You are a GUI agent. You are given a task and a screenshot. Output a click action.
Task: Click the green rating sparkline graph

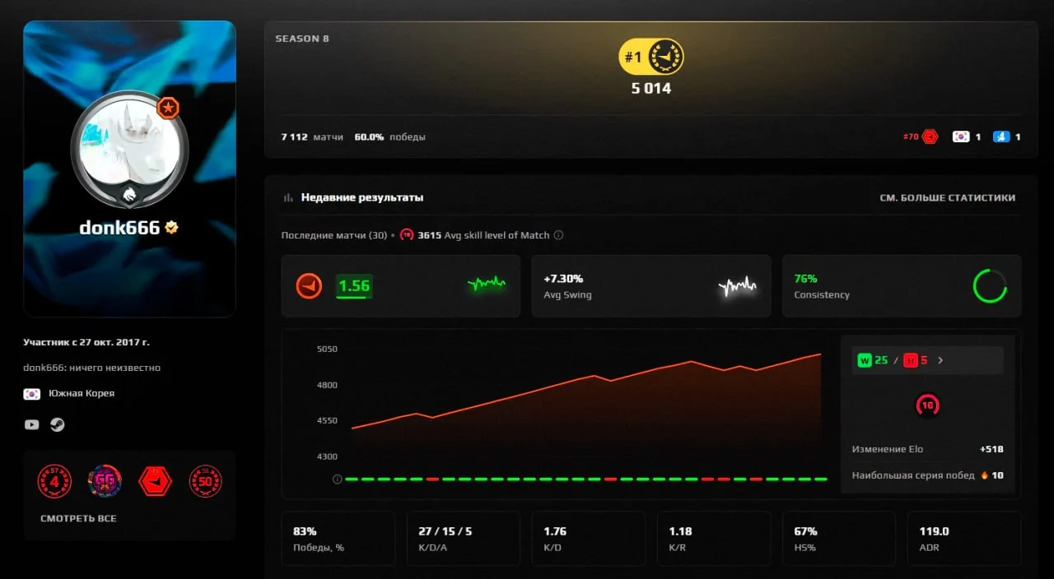487,285
